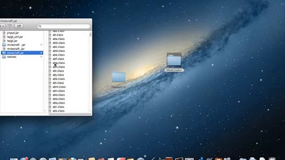
Task: Select aba.class file
Action: point(58,39)
